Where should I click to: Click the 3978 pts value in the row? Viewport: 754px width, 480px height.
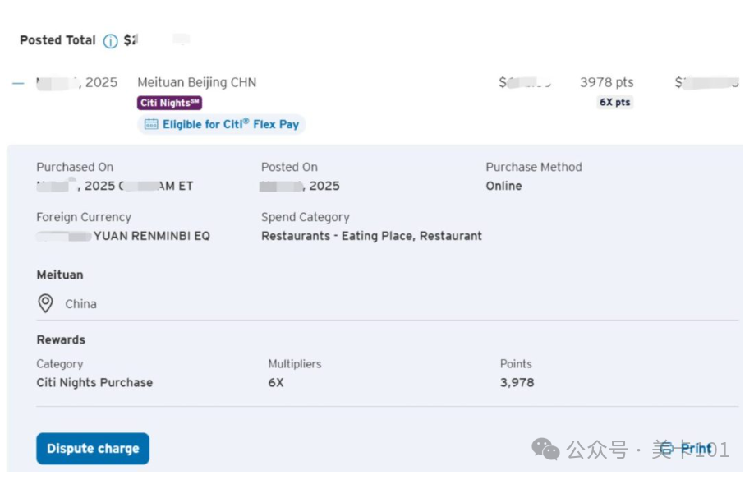coord(607,82)
